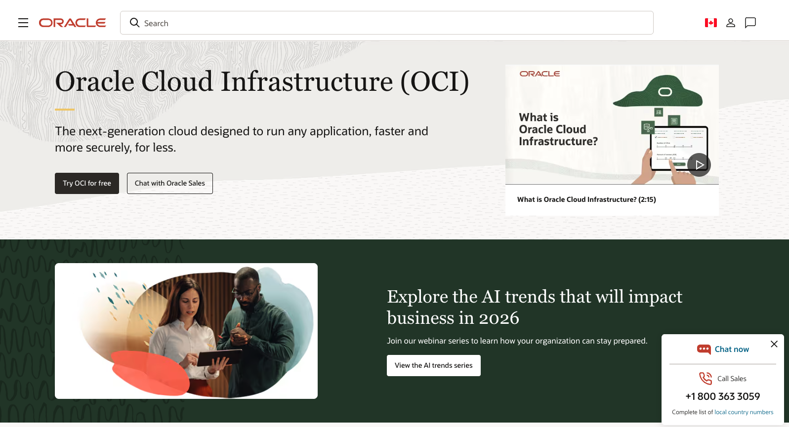This screenshot has height=427, width=789.
Task: Click the Call Sales phone icon
Action: click(x=706, y=378)
